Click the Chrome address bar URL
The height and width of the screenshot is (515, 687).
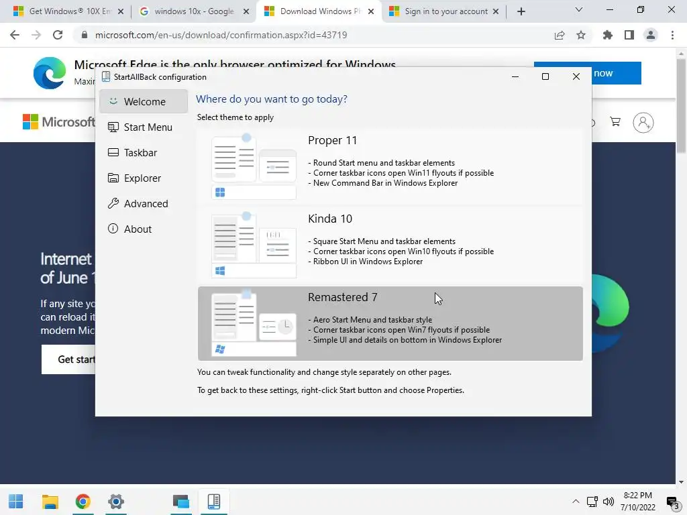pos(221,35)
